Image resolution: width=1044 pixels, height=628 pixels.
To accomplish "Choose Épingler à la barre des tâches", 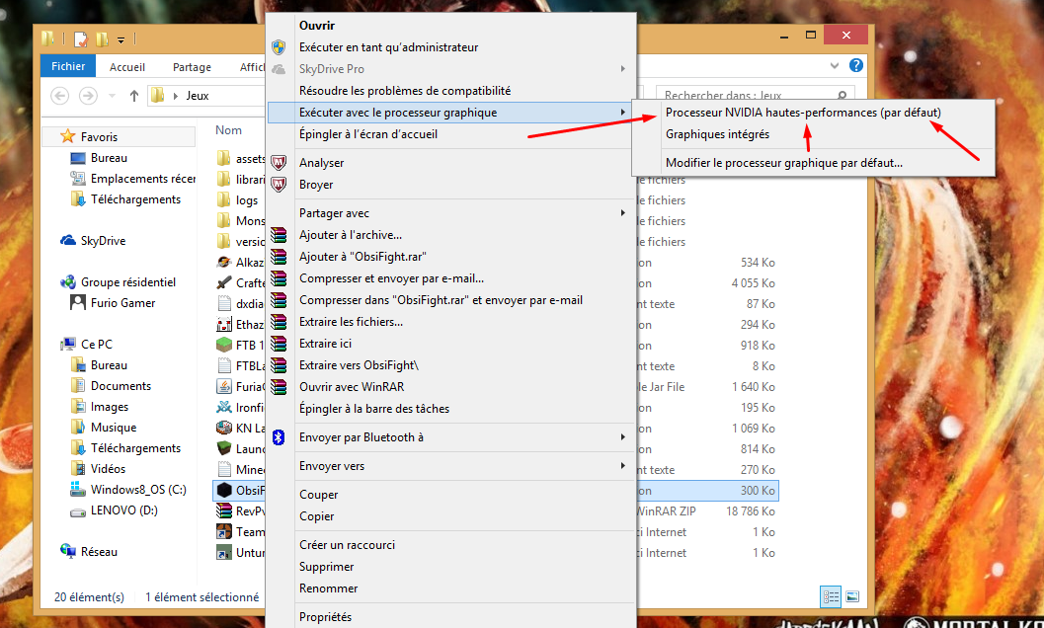I will coord(374,408).
